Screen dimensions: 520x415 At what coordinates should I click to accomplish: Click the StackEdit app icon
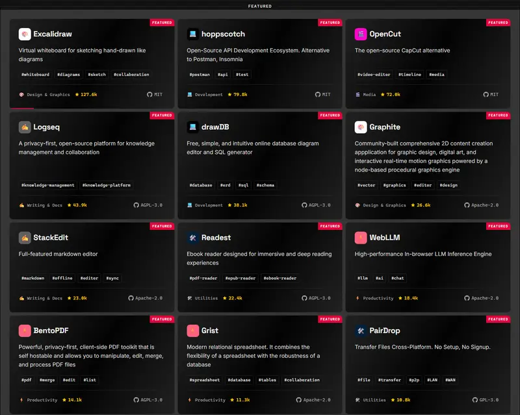[x=25, y=238]
